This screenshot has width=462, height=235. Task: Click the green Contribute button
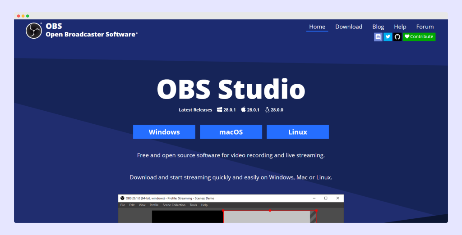click(419, 37)
